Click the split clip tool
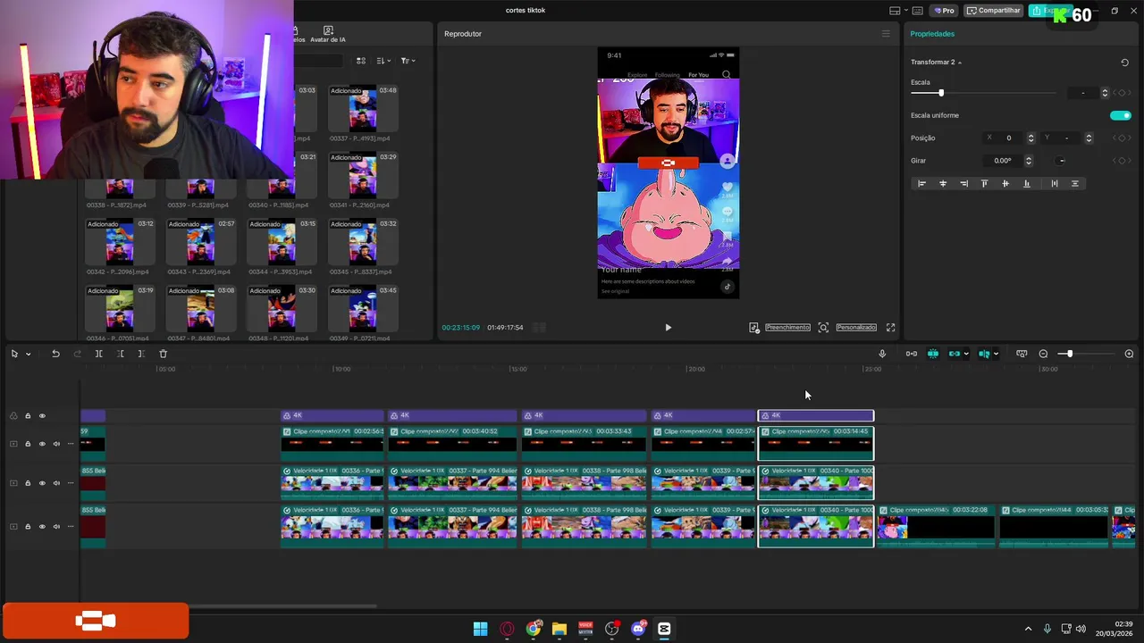Screen dimensions: 1144x643 (98, 354)
